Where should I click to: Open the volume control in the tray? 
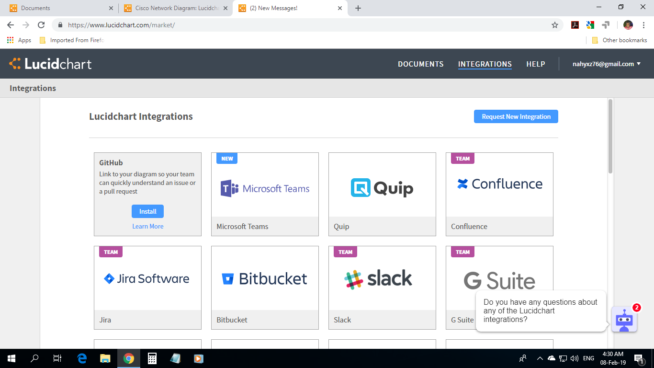pyautogui.click(x=575, y=358)
